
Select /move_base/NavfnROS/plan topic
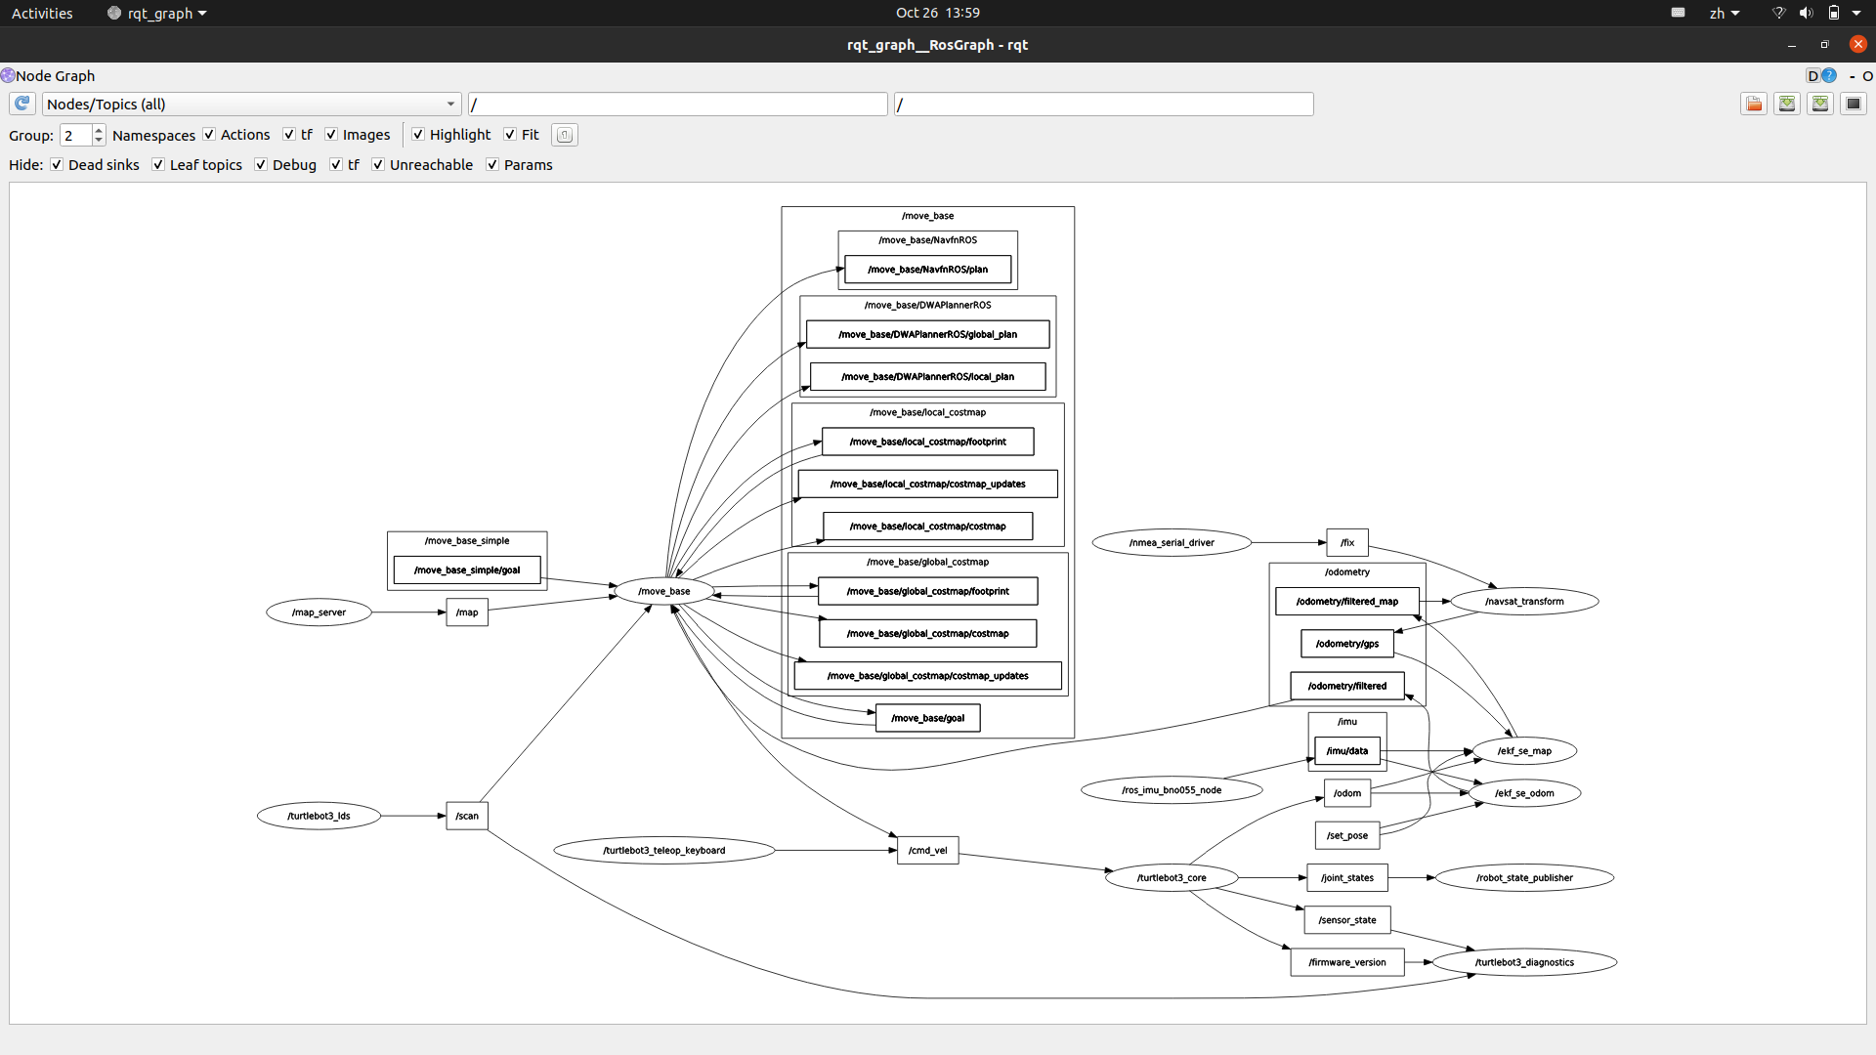(927, 269)
